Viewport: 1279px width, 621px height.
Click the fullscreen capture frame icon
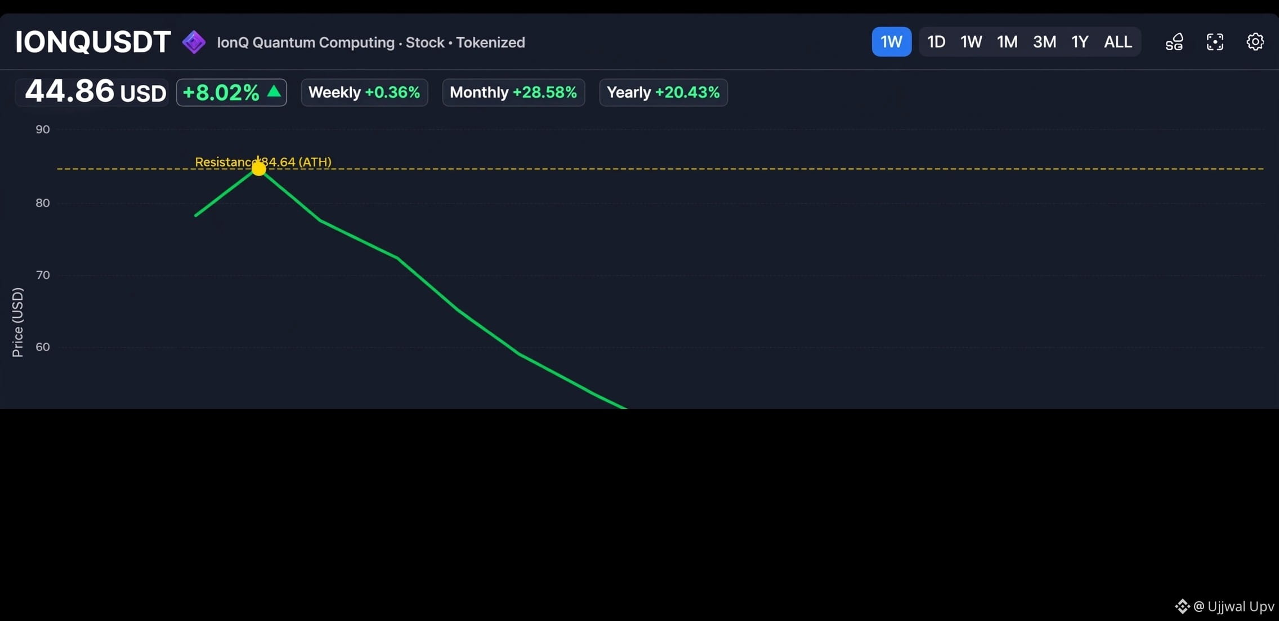tap(1215, 42)
